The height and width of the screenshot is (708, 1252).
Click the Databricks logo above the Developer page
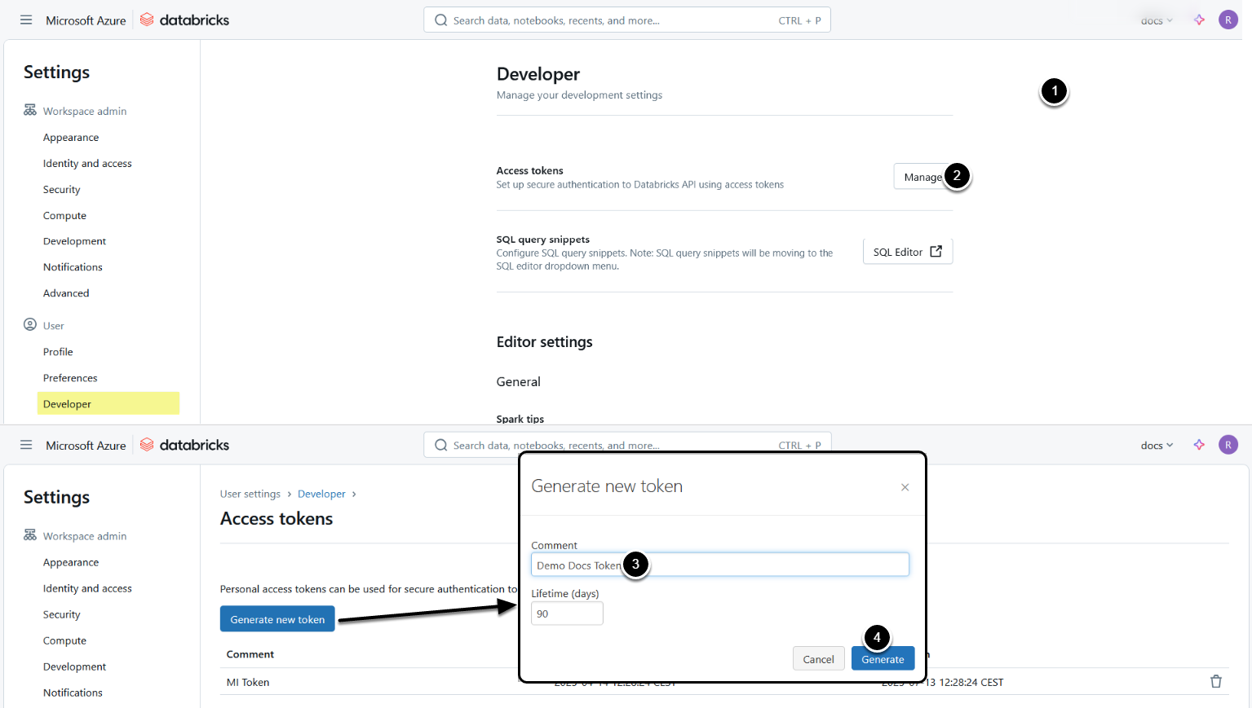point(184,20)
